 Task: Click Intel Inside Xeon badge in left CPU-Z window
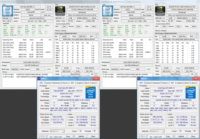coord(90,92)
